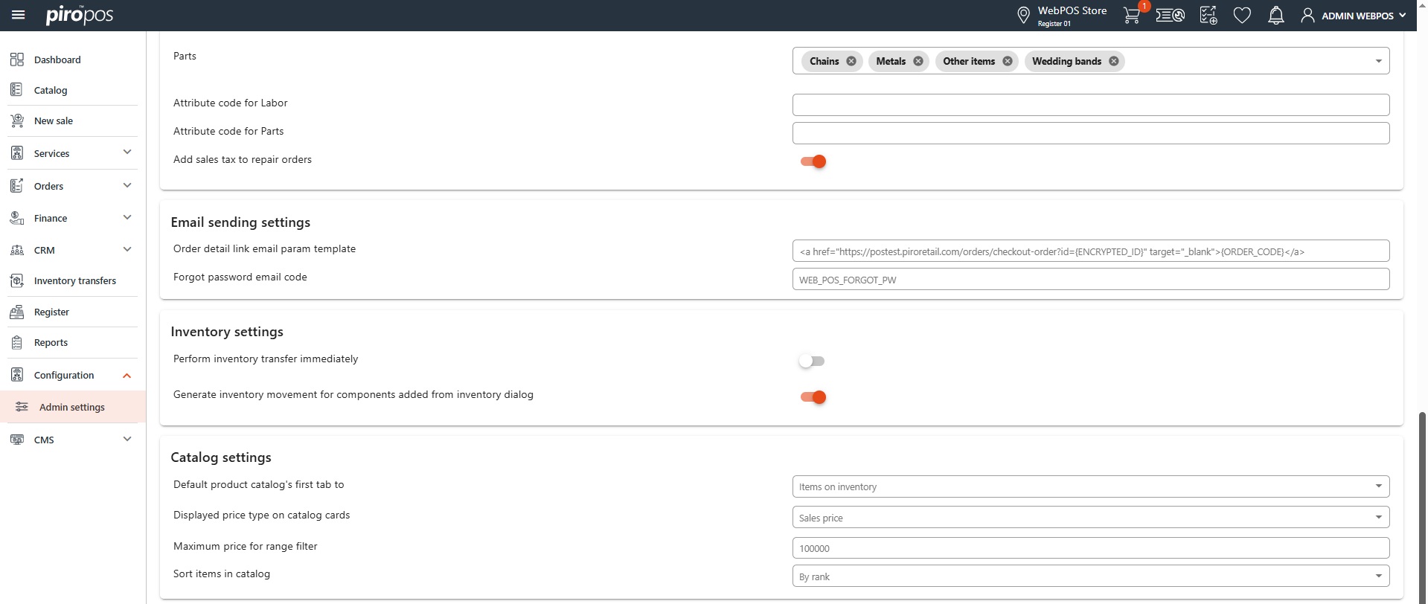The width and height of the screenshot is (1428, 604).
Task: Toggle the hamburger menu icon
Action: (19, 15)
